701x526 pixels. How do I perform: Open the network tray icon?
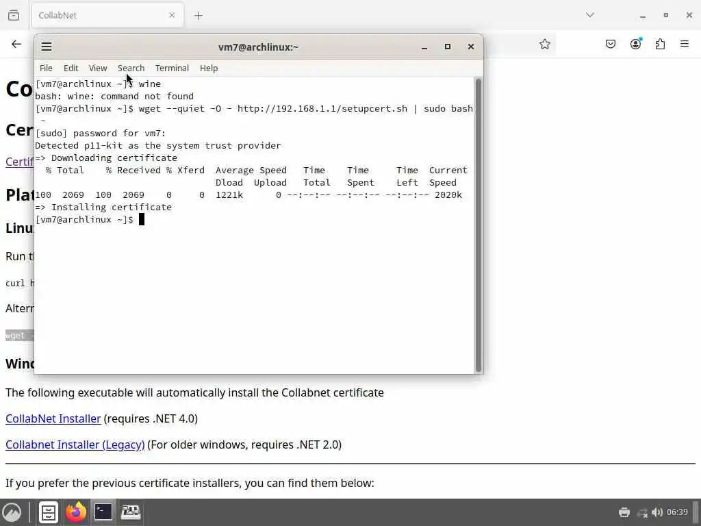642,512
